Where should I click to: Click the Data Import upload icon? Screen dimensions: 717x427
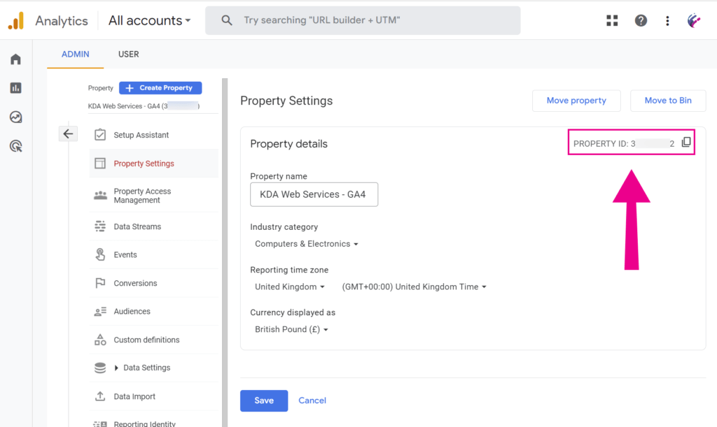click(x=100, y=396)
